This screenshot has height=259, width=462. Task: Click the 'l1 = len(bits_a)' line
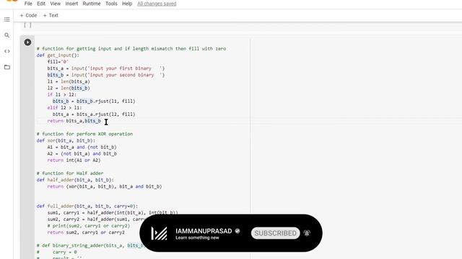pyautogui.click(x=69, y=81)
